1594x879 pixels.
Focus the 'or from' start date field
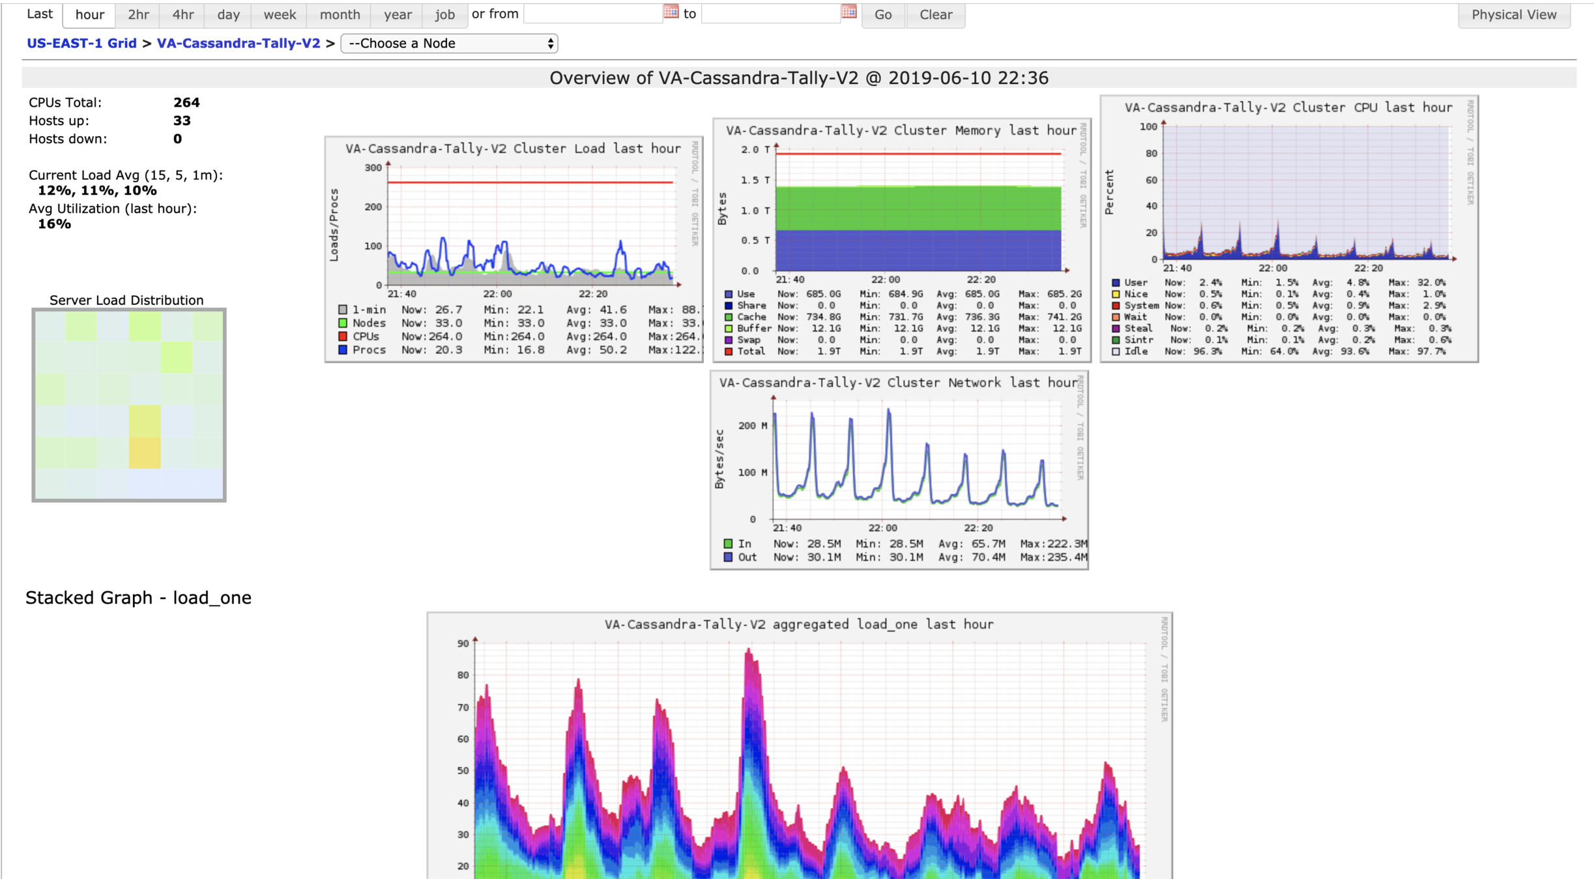tap(593, 14)
